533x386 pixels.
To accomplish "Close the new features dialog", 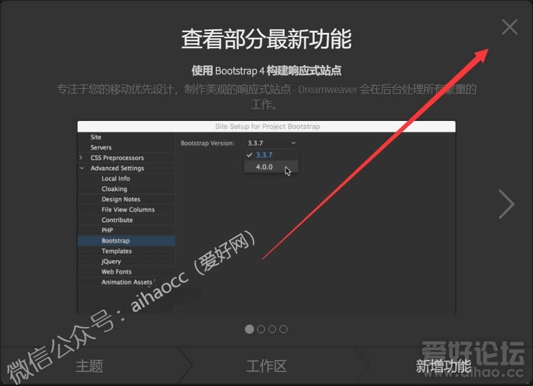I will click(509, 27).
